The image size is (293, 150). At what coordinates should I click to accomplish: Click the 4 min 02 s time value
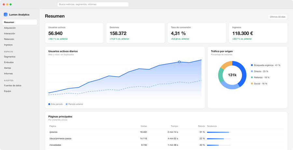(x=173, y=139)
